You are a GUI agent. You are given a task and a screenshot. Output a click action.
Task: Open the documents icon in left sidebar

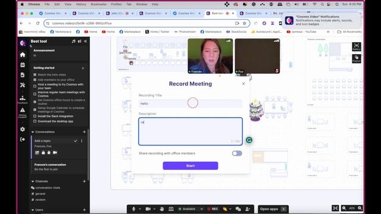(x=23, y=75)
